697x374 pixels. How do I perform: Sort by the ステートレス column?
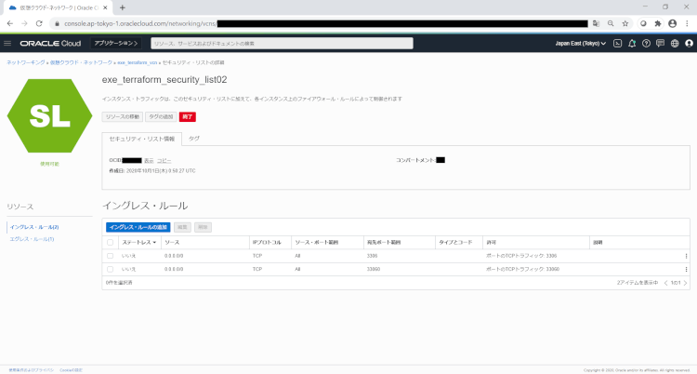pyautogui.click(x=138, y=243)
